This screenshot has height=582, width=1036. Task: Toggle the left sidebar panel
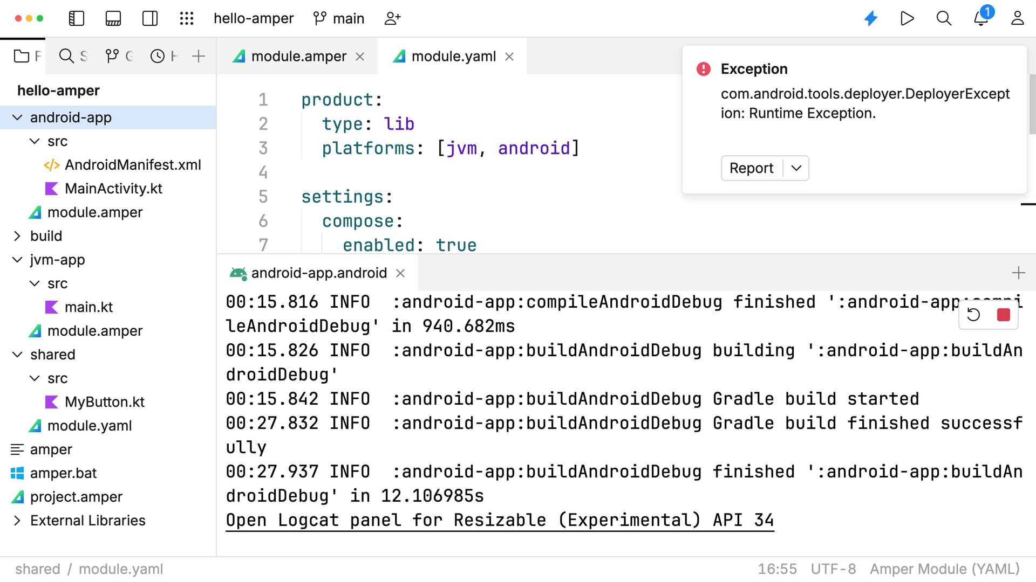(x=77, y=18)
